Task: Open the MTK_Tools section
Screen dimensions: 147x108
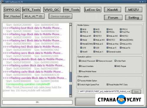Action: [31, 10]
